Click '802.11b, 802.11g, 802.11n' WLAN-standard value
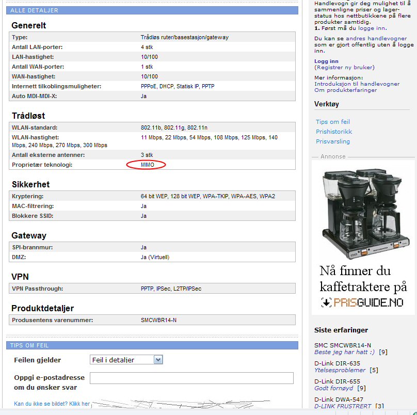Viewport: 417px width, 415px height. [174, 127]
